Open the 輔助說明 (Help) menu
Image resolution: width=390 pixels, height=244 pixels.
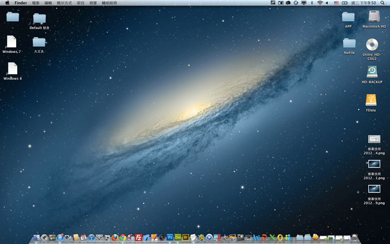[109, 3]
